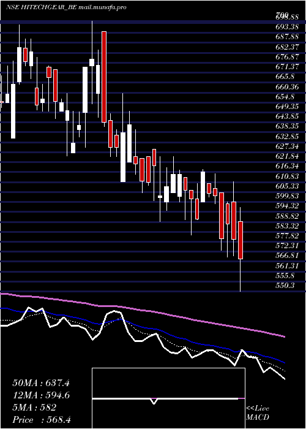Select the 621.84 price label
306x429 pixels.
(x=287, y=157)
